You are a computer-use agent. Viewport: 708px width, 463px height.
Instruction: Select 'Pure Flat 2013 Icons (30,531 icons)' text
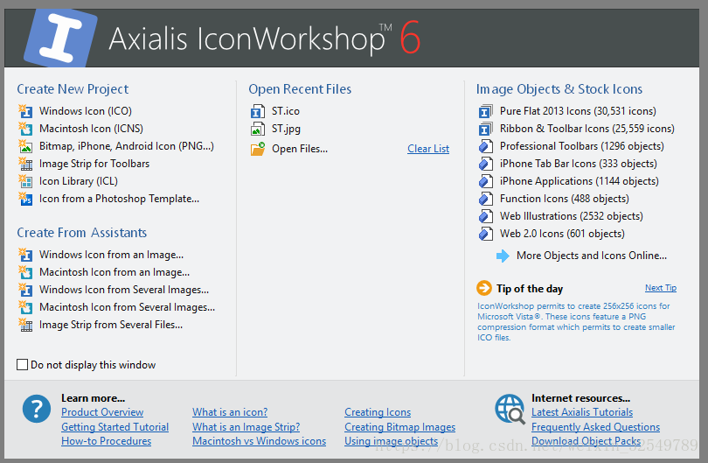coord(578,111)
